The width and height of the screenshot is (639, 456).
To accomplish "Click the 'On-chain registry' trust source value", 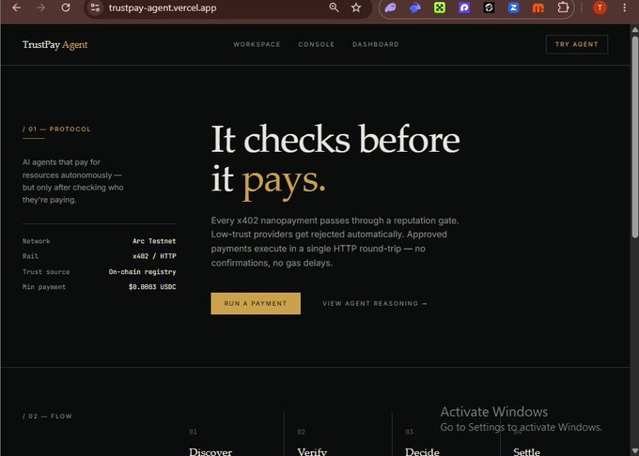I will [x=142, y=272].
